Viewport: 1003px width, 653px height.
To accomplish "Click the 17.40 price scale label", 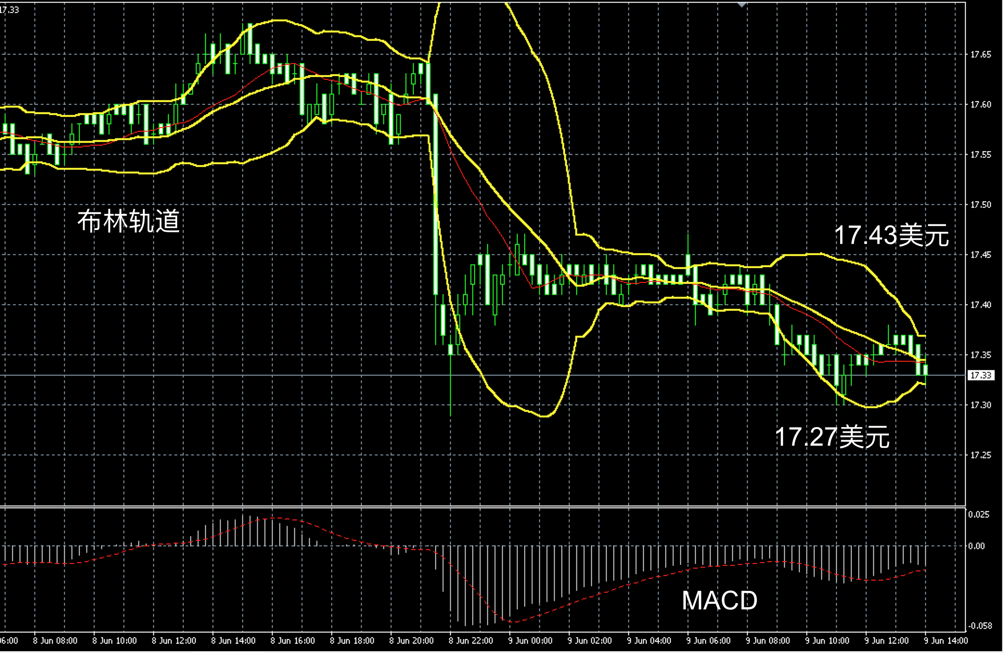I will (x=981, y=305).
